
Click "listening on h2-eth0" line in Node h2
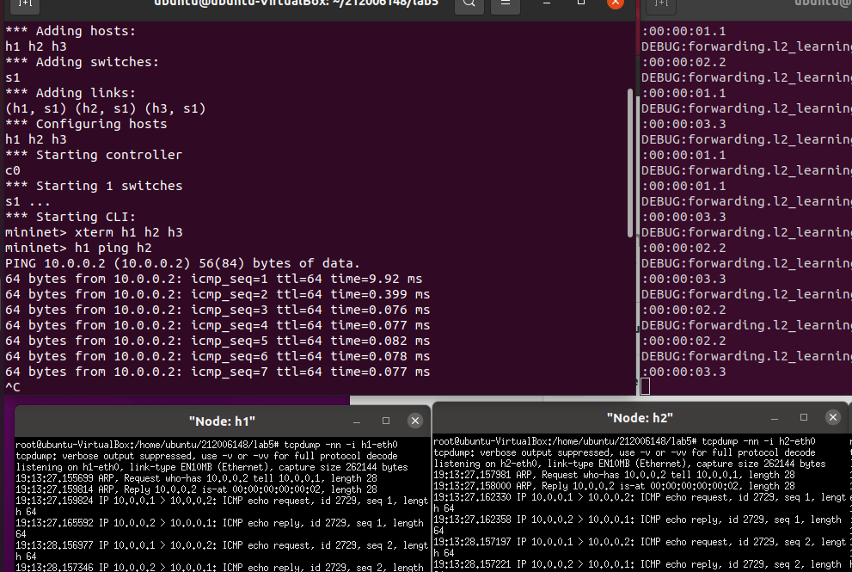629,464
